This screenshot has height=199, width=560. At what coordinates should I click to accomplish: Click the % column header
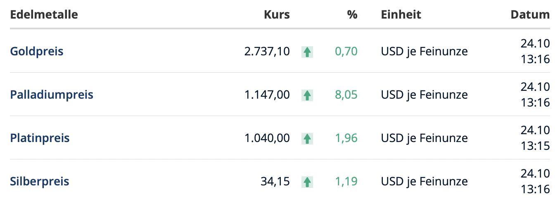(352, 15)
